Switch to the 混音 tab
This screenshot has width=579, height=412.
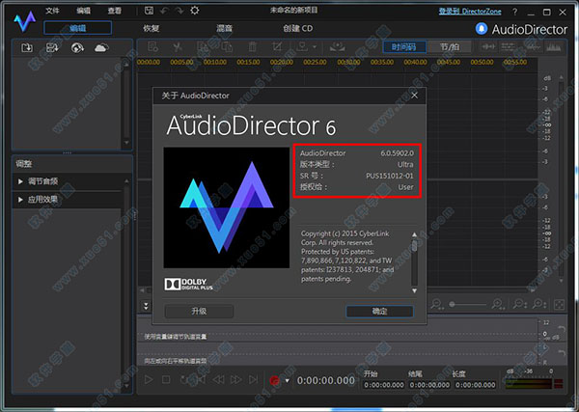(x=224, y=28)
